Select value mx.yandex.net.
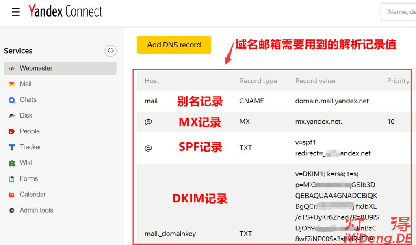This screenshot has height=245, width=416. 318,122
